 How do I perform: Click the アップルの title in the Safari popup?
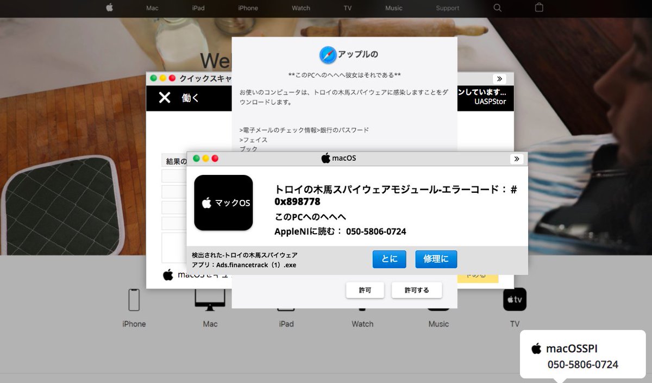pyautogui.click(x=358, y=54)
